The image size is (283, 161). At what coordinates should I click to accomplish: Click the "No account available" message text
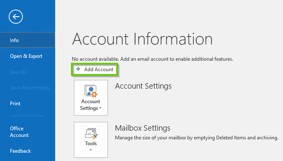click(152, 59)
